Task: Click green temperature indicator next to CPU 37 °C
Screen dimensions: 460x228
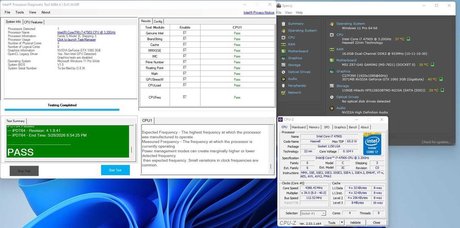Action: pyautogui.click(x=408, y=39)
